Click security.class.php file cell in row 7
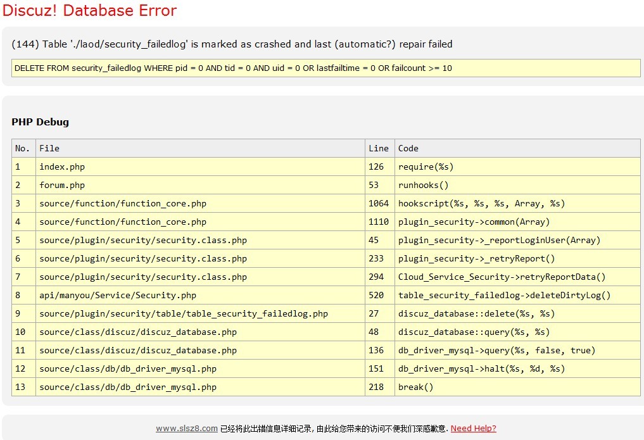The height and width of the screenshot is (440, 644). click(x=201, y=277)
